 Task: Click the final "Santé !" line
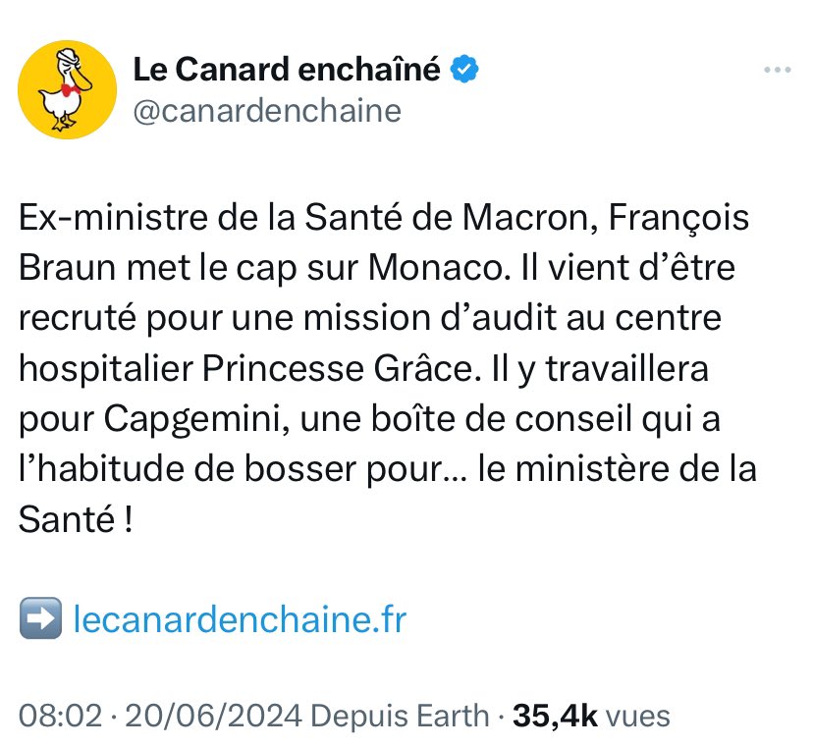pos(75,519)
